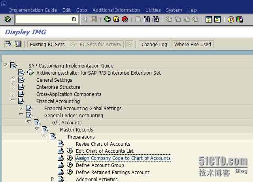
Task: Click the Existing BC Sets button
Action: click(47, 44)
